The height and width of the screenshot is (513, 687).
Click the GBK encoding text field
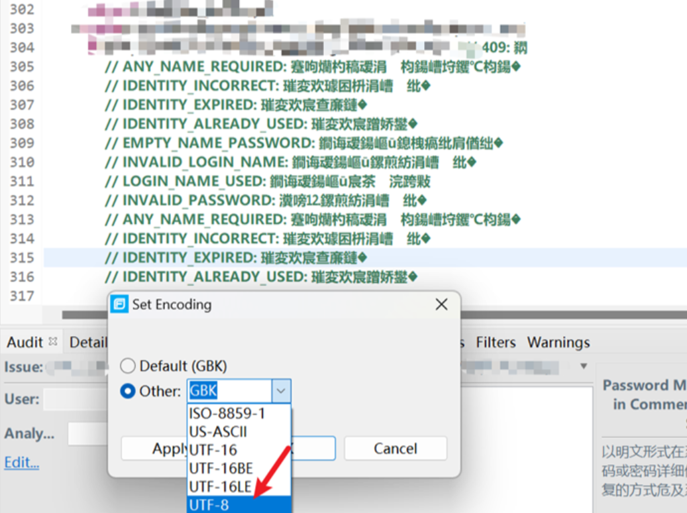coord(230,390)
